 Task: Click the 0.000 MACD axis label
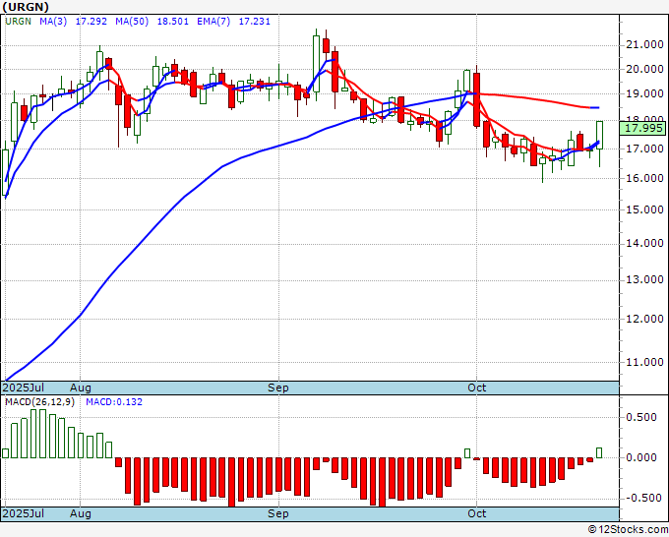(640, 458)
